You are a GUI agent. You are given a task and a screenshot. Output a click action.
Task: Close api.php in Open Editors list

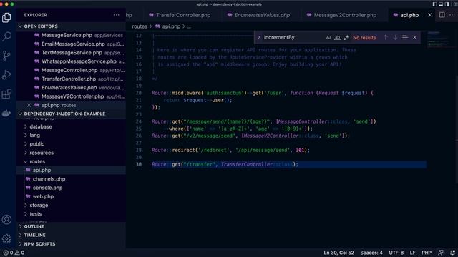29,105
